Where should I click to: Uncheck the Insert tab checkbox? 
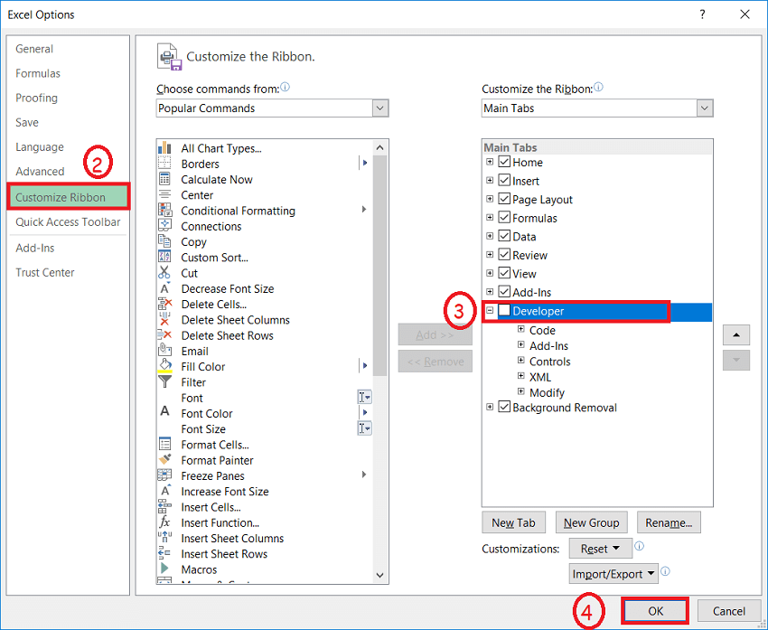pyautogui.click(x=504, y=180)
